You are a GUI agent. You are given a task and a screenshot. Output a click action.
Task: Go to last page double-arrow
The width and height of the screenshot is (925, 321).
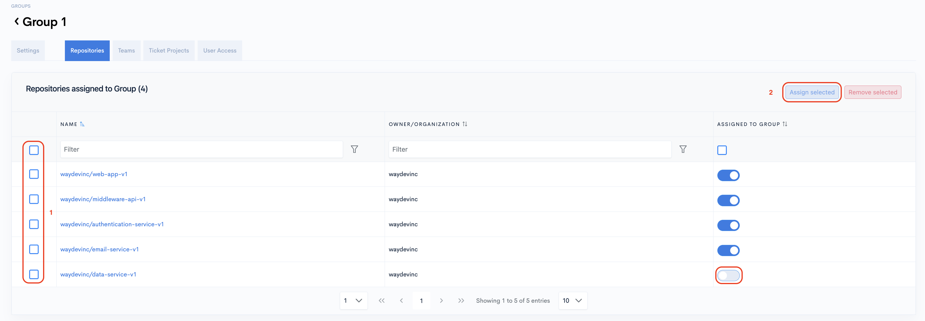(461, 301)
